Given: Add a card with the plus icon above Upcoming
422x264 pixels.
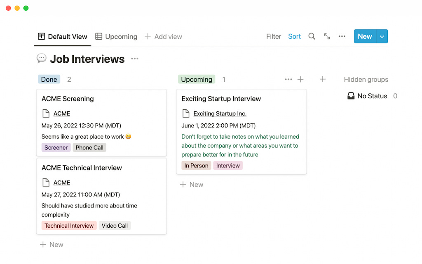Looking at the screenshot, I should [x=300, y=79].
